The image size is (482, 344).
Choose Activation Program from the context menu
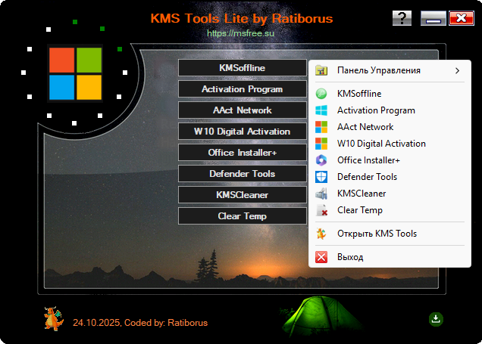390,110
